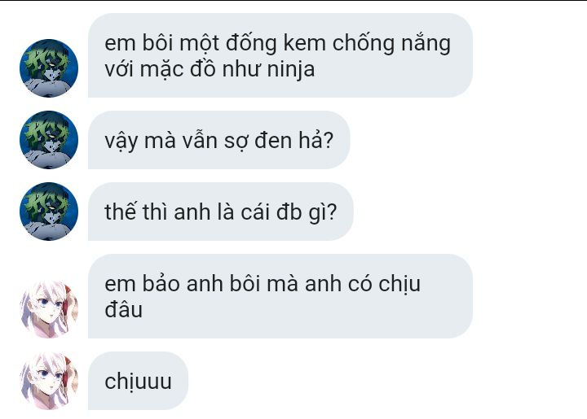Image resolution: width=587 pixels, height=419 pixels.
Task: Click white-haired avatar next to 'chịuuu' message
Action: pos(49,381)
